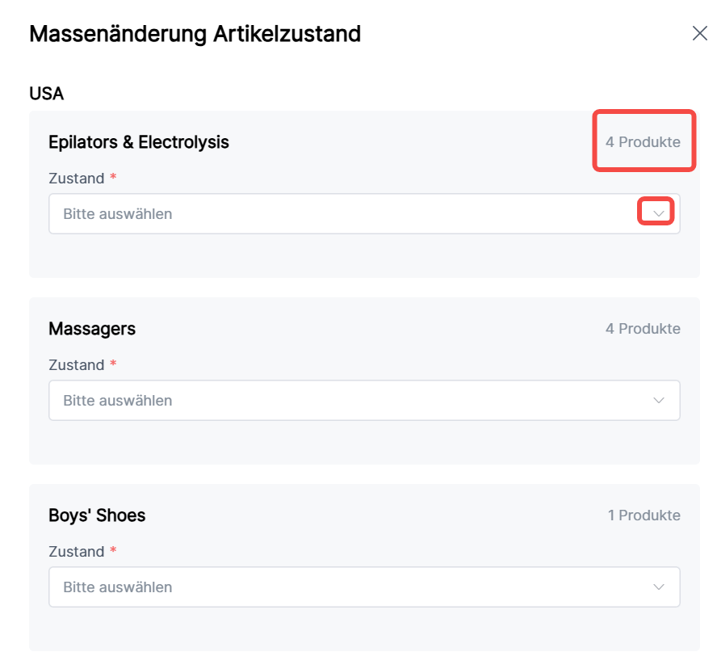Image resolution: width=717 pixels, height=652 pixels.
Task: Click '4 Produkte' count for Epilators & Electrolysis
Action: coord(643,142)
